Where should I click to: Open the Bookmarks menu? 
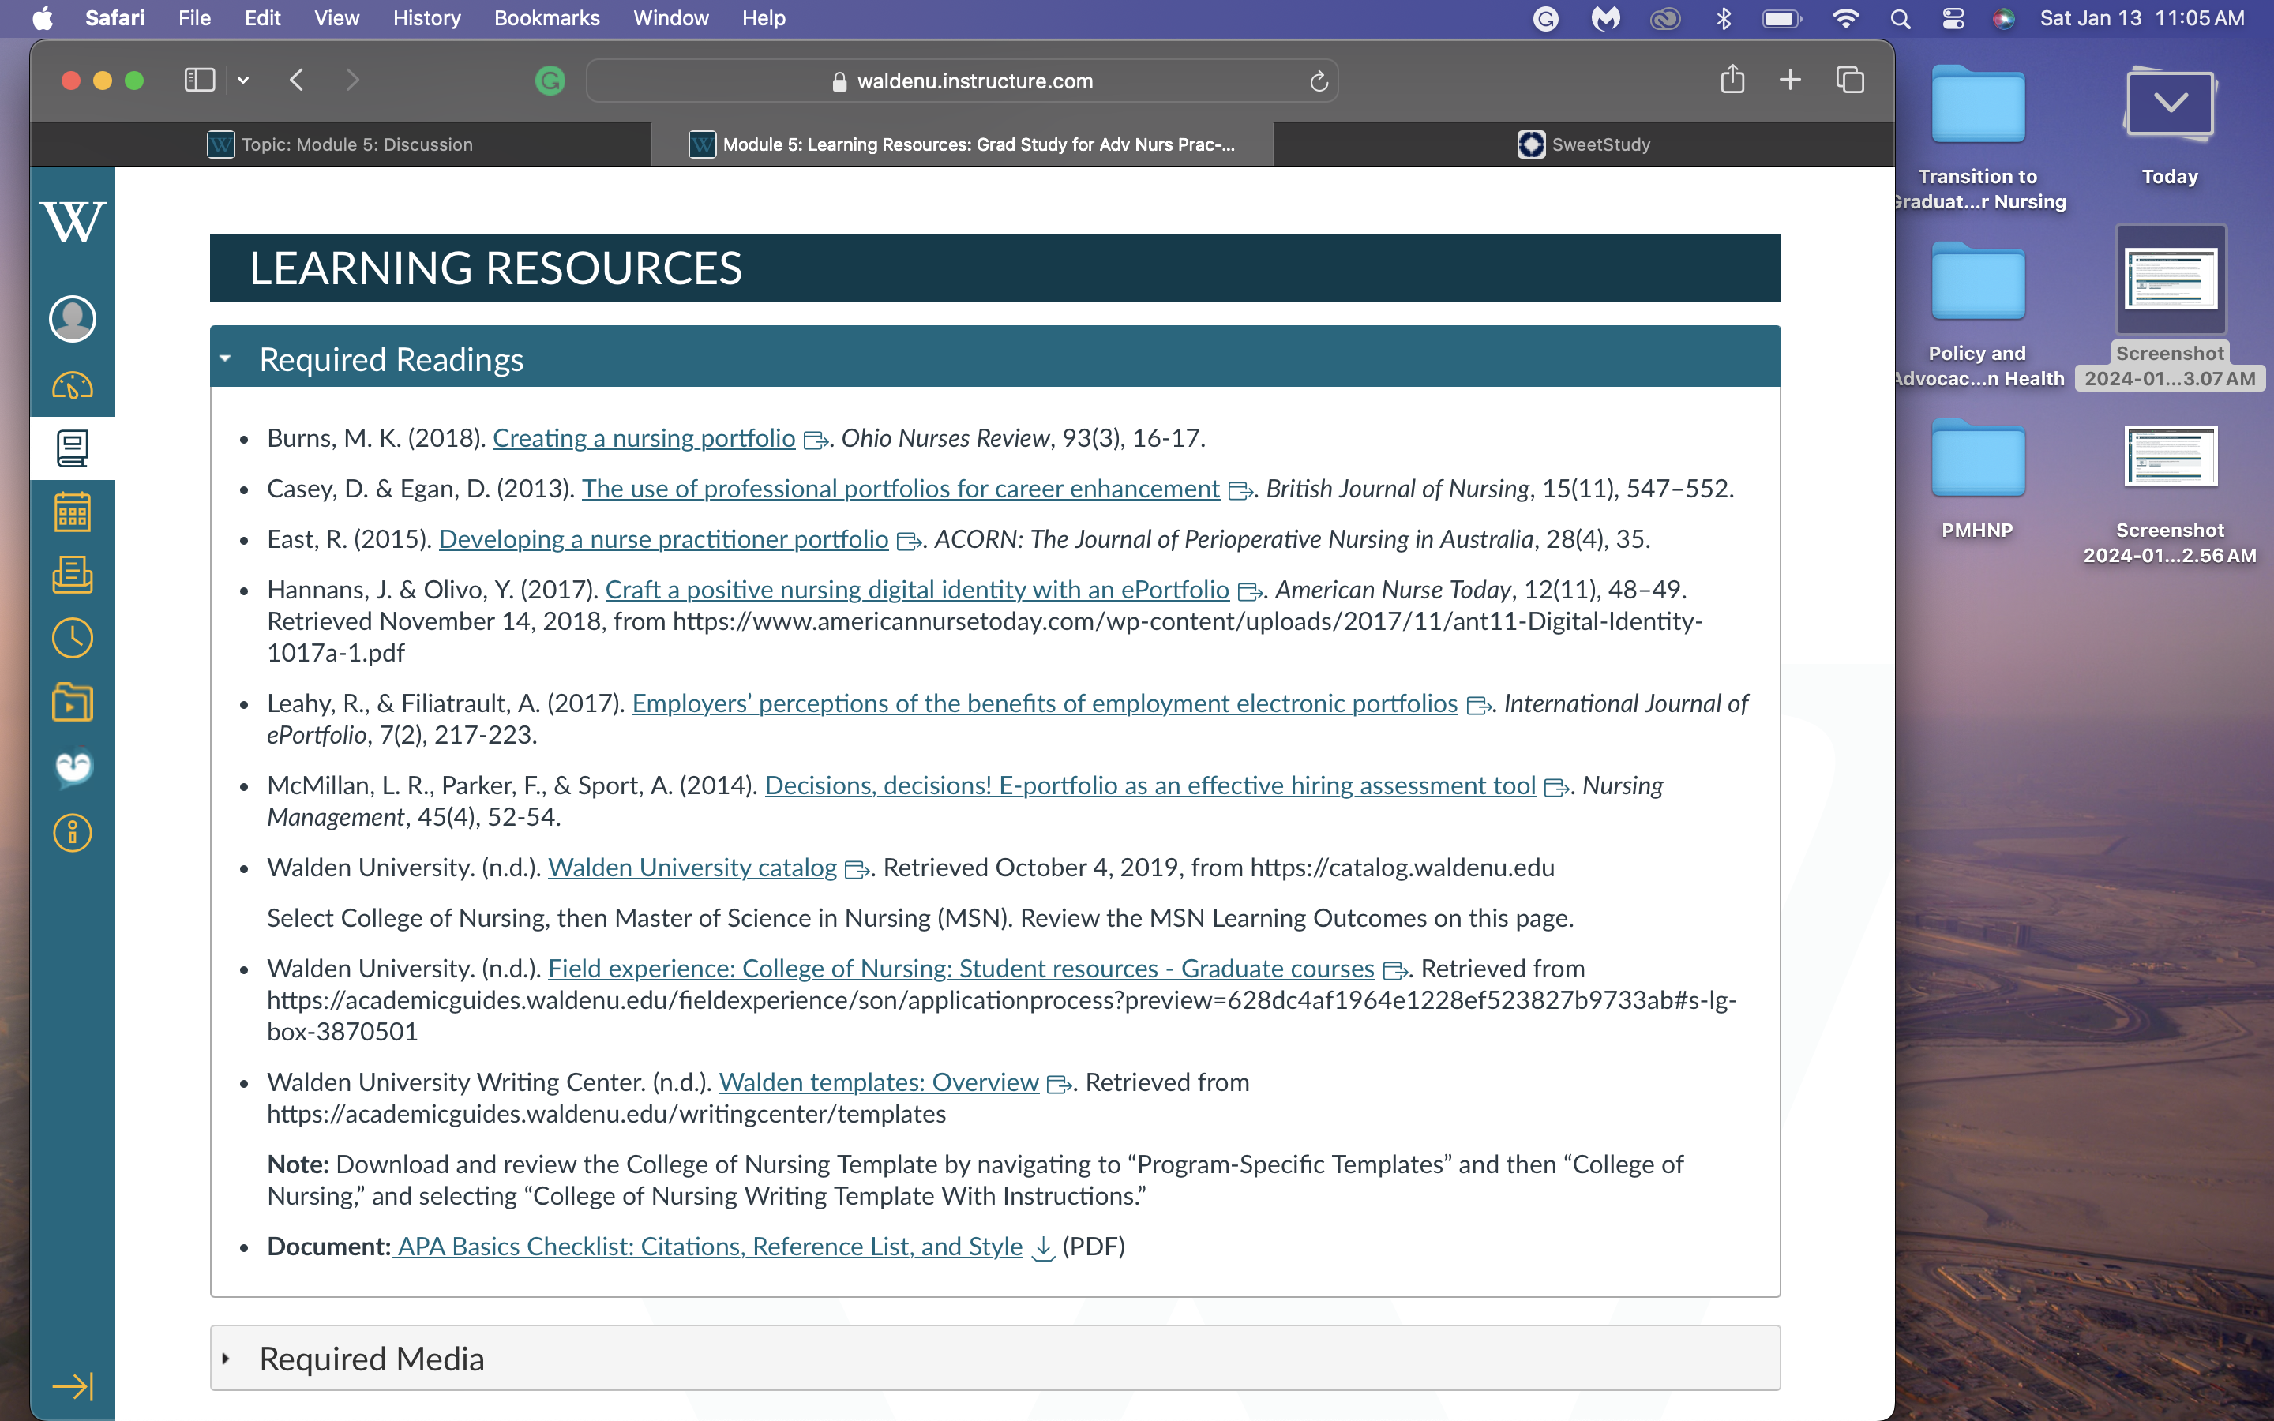coord(546,18)
